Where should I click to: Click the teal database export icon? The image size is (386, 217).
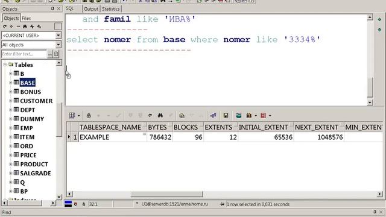239,115
